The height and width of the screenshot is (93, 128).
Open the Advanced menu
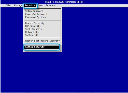tap(51, 5)
